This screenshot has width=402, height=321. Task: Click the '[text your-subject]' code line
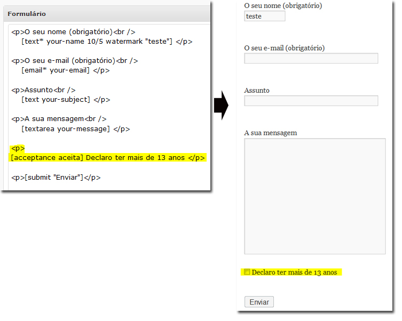coord(66,100)
